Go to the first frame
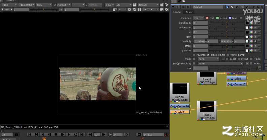This screenshot has height=140, width=267. [x=30, y=134]
